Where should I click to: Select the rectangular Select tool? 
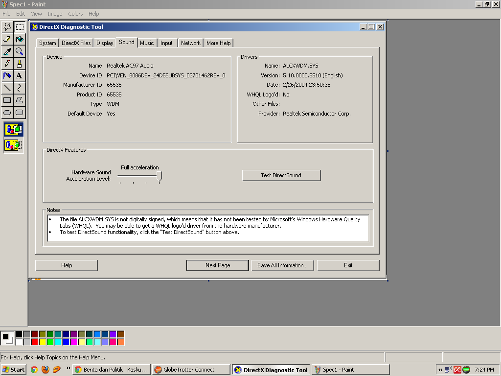(20, 27)
